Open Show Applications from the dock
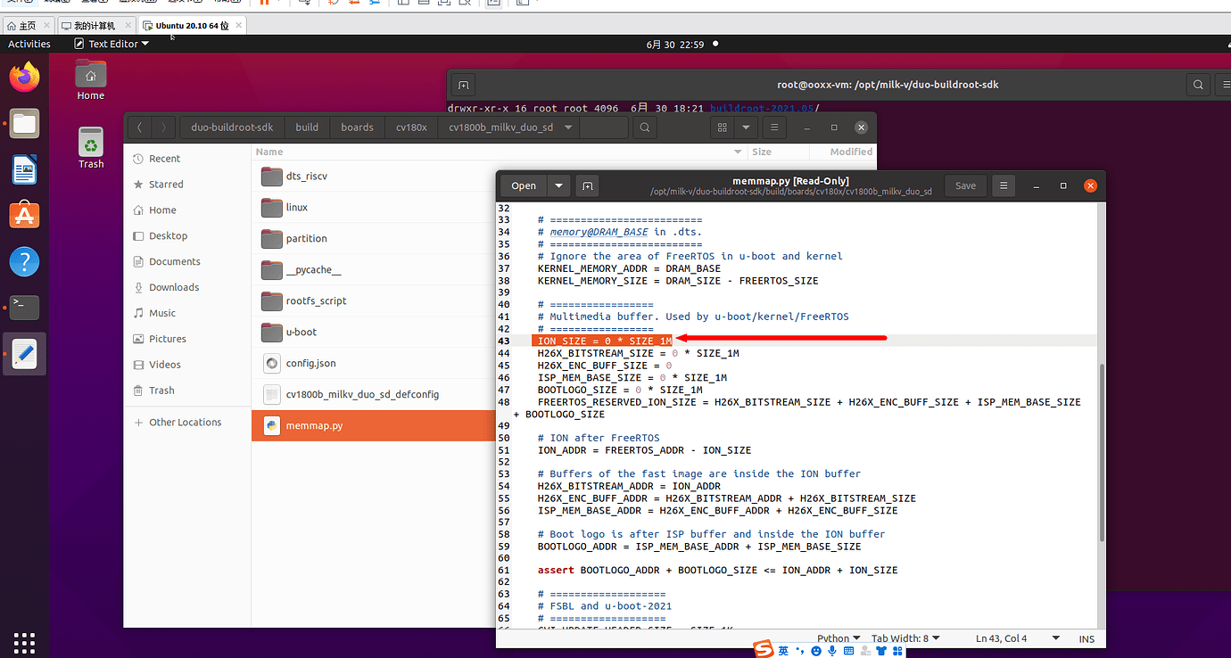 pyautogui.click(x=24, y=642)
